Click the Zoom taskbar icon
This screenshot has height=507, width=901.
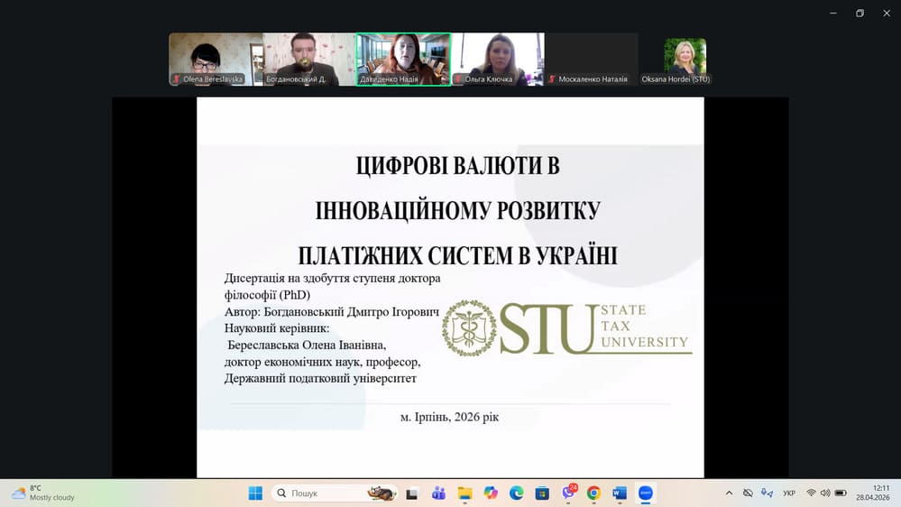pyautogui.click(x=645, y=493)
